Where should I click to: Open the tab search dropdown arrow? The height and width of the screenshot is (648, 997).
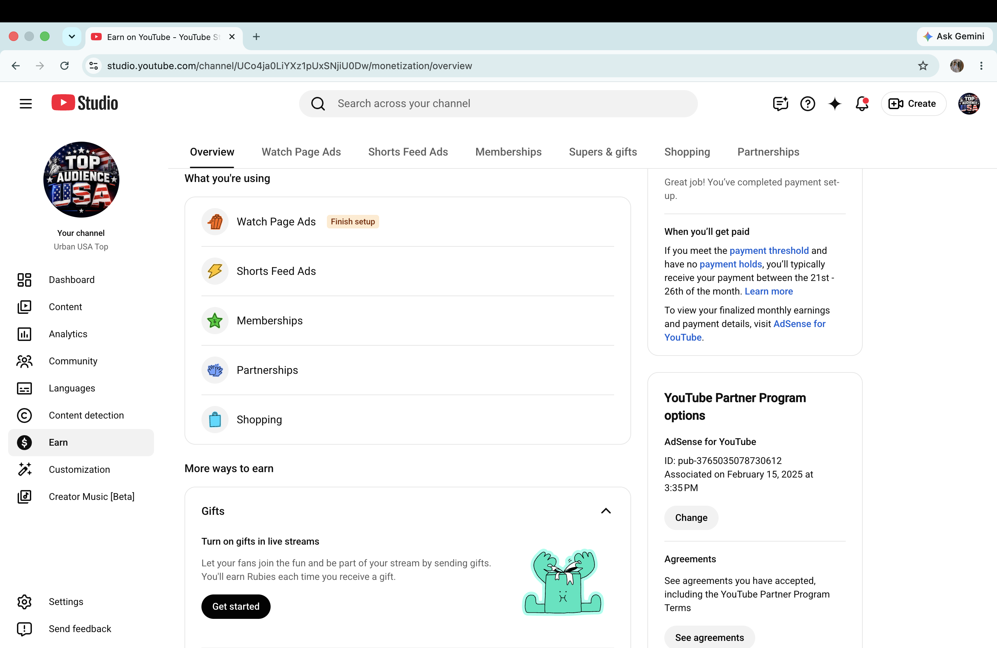pos(72,37)
